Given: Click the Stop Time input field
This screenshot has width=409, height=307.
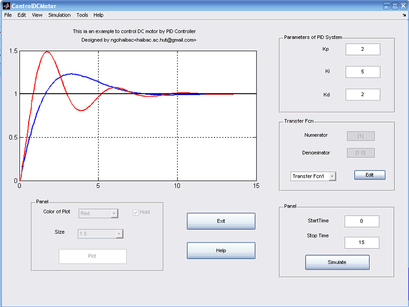Looking at the screenshot, I should (362, 243).
